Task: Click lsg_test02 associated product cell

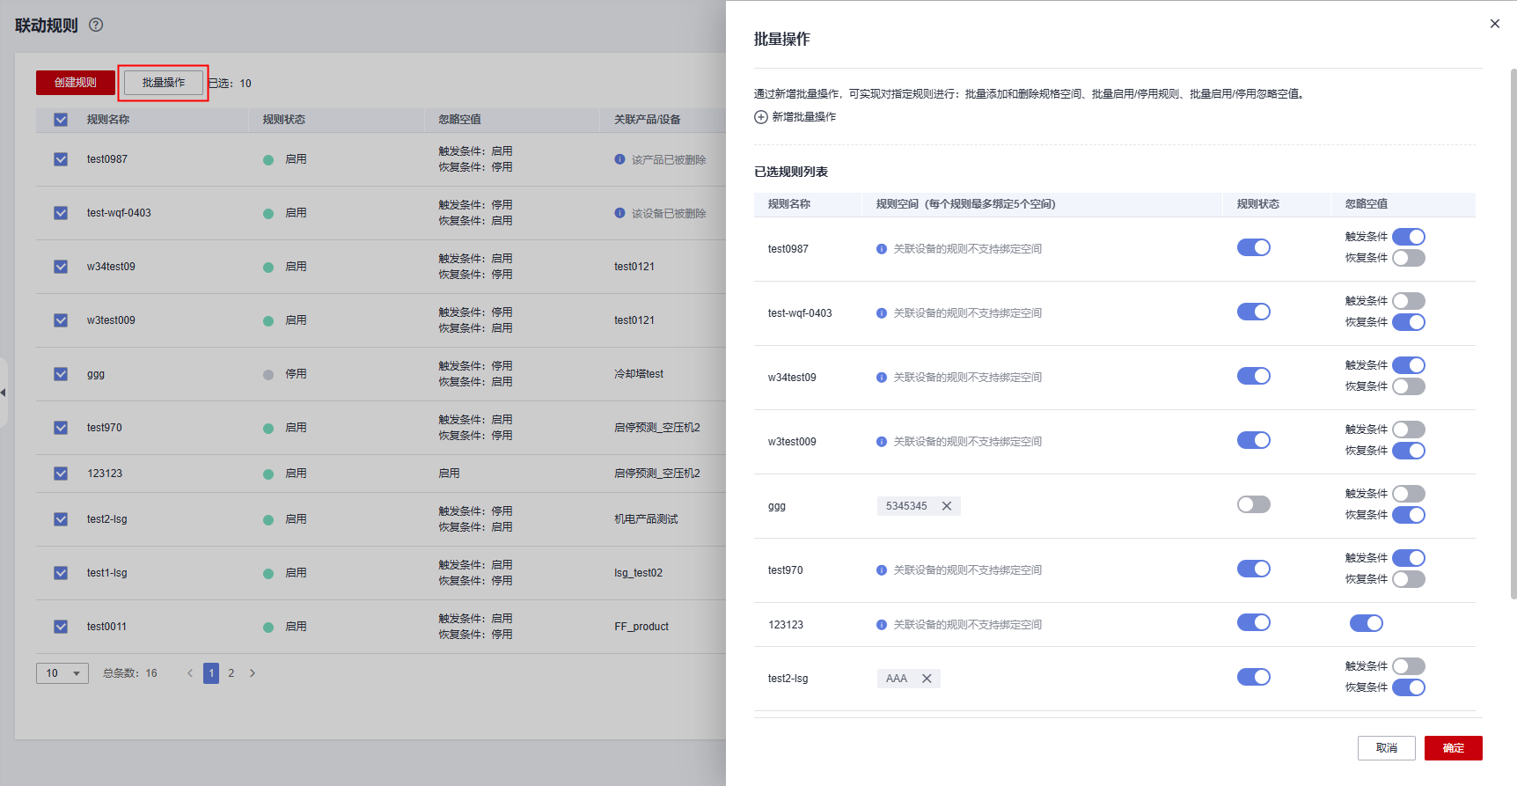Action: click(638, 573)
